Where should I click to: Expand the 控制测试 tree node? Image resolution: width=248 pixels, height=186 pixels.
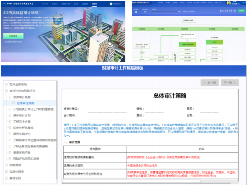[x=6, y=165]
